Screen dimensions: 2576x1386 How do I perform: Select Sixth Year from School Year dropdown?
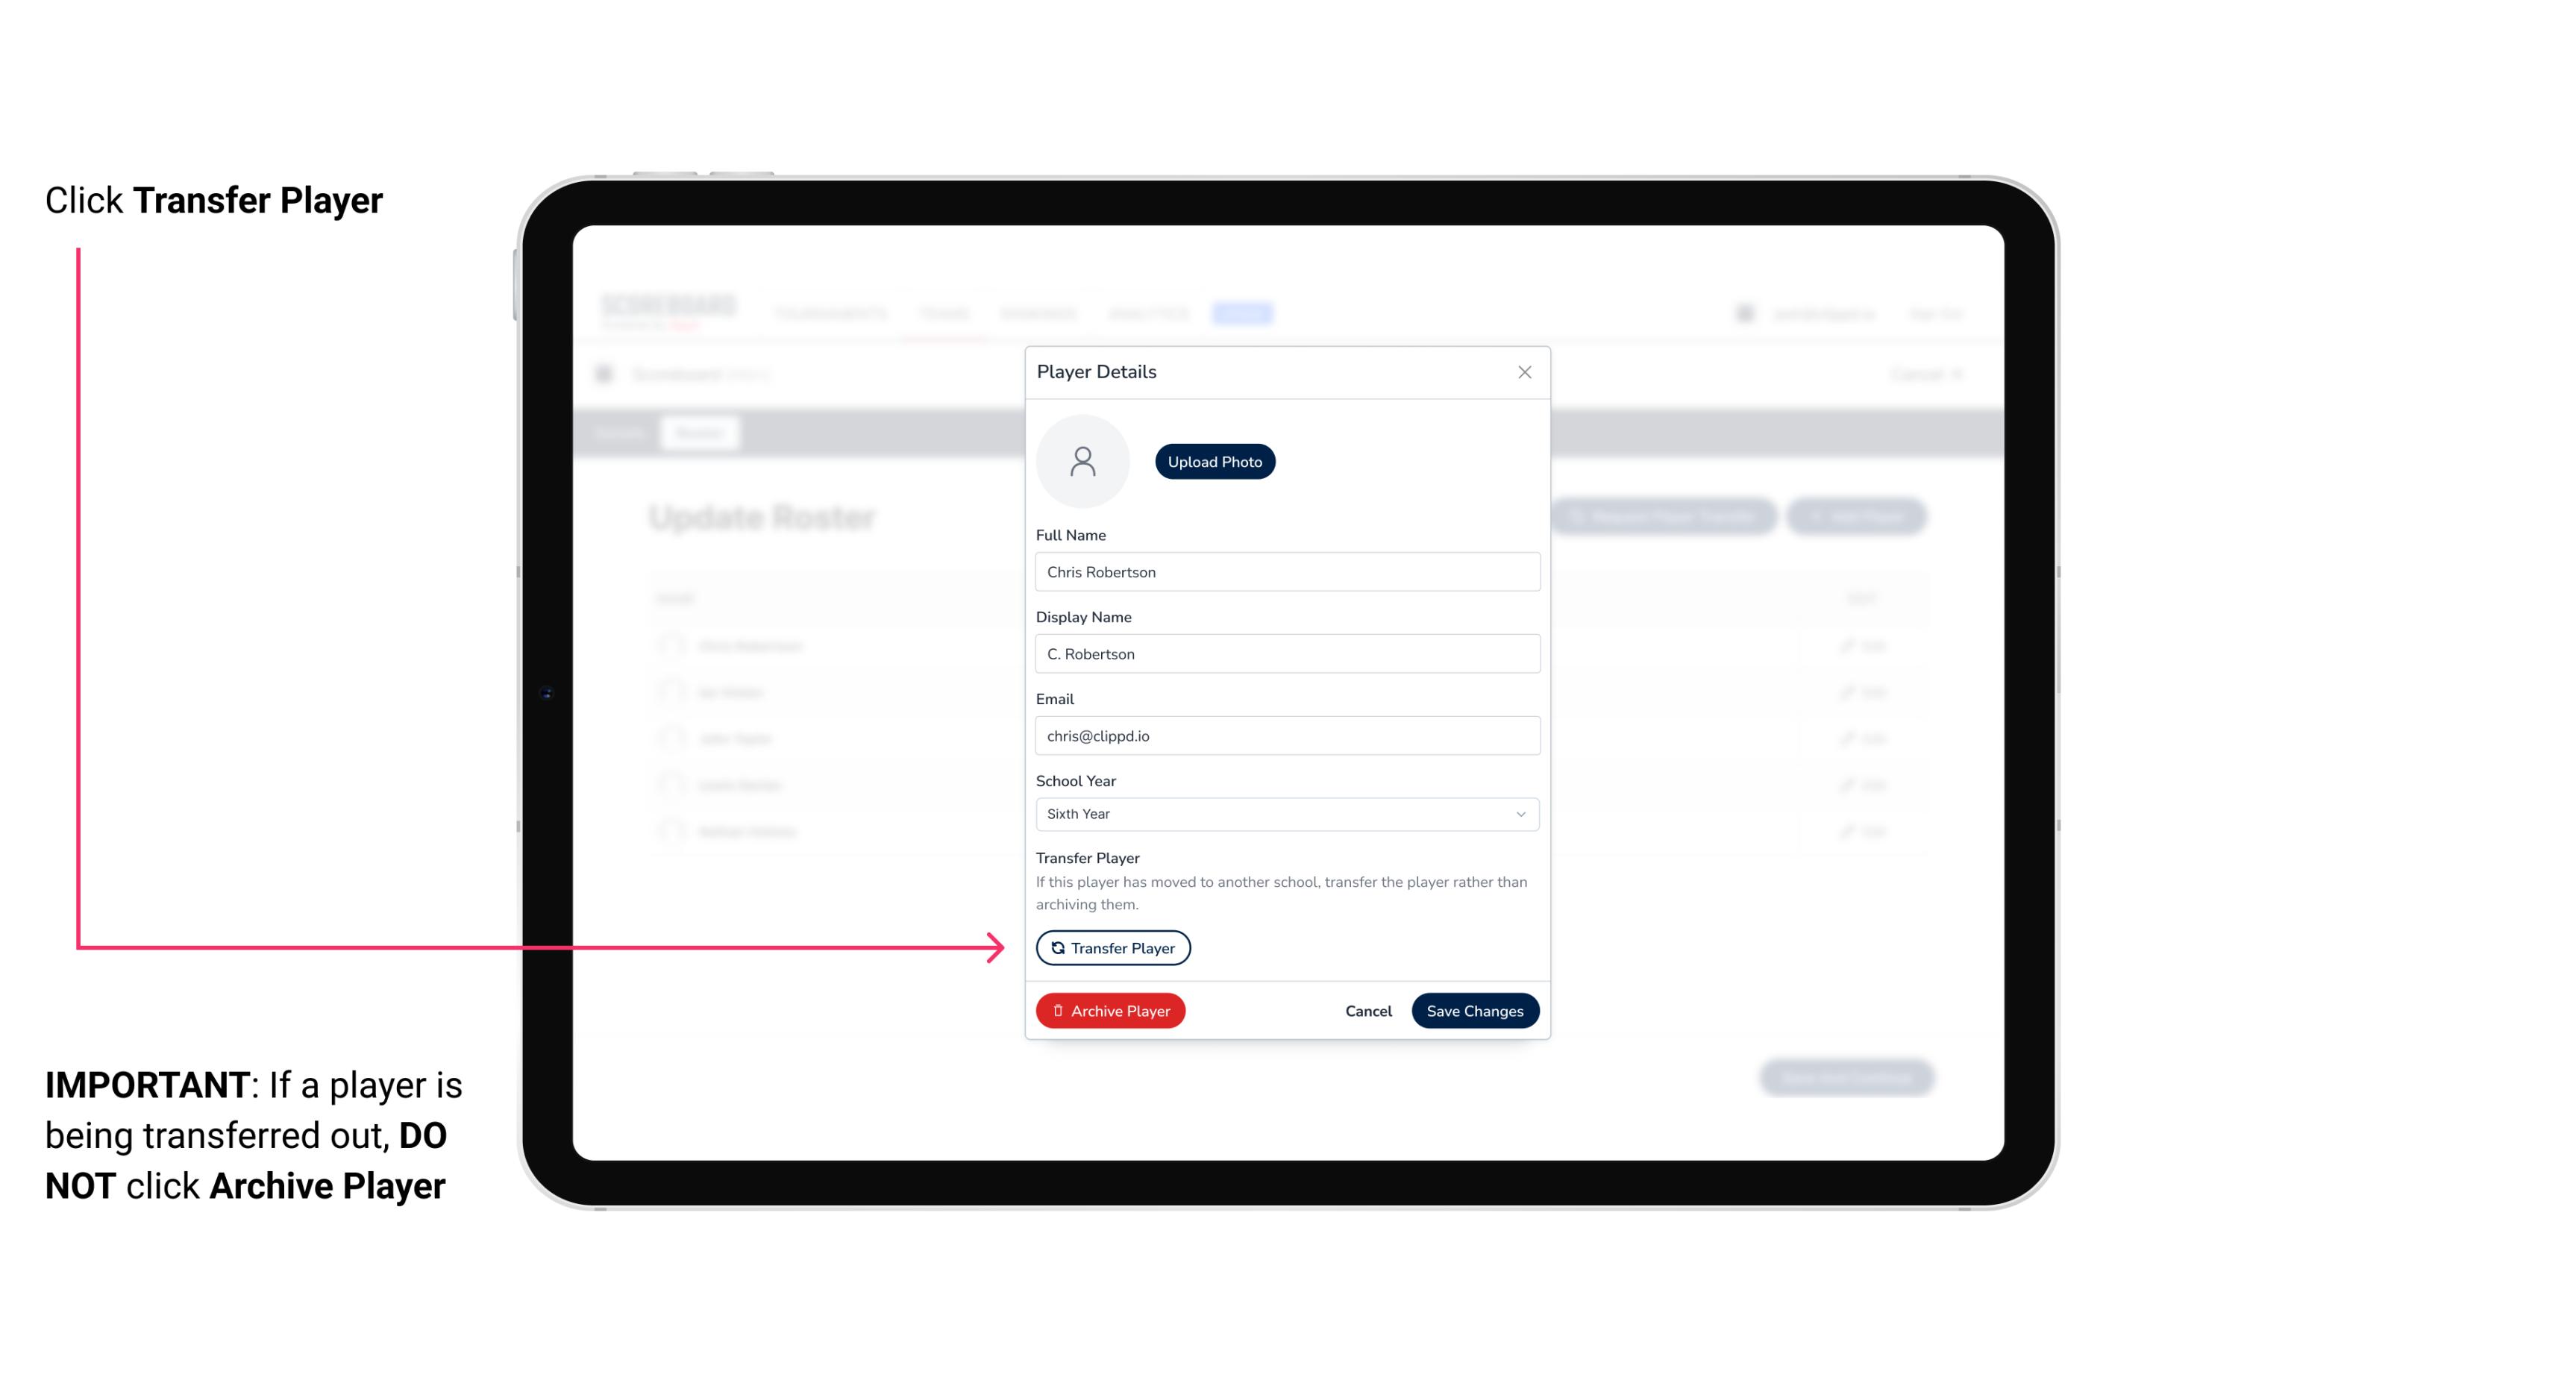pyautogui.click(x=1285, y=811)
